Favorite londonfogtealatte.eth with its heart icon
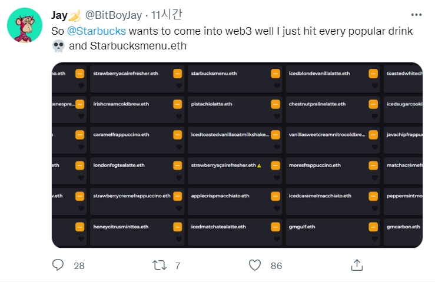This screenshot has width=435, height=282. point(178,178)
